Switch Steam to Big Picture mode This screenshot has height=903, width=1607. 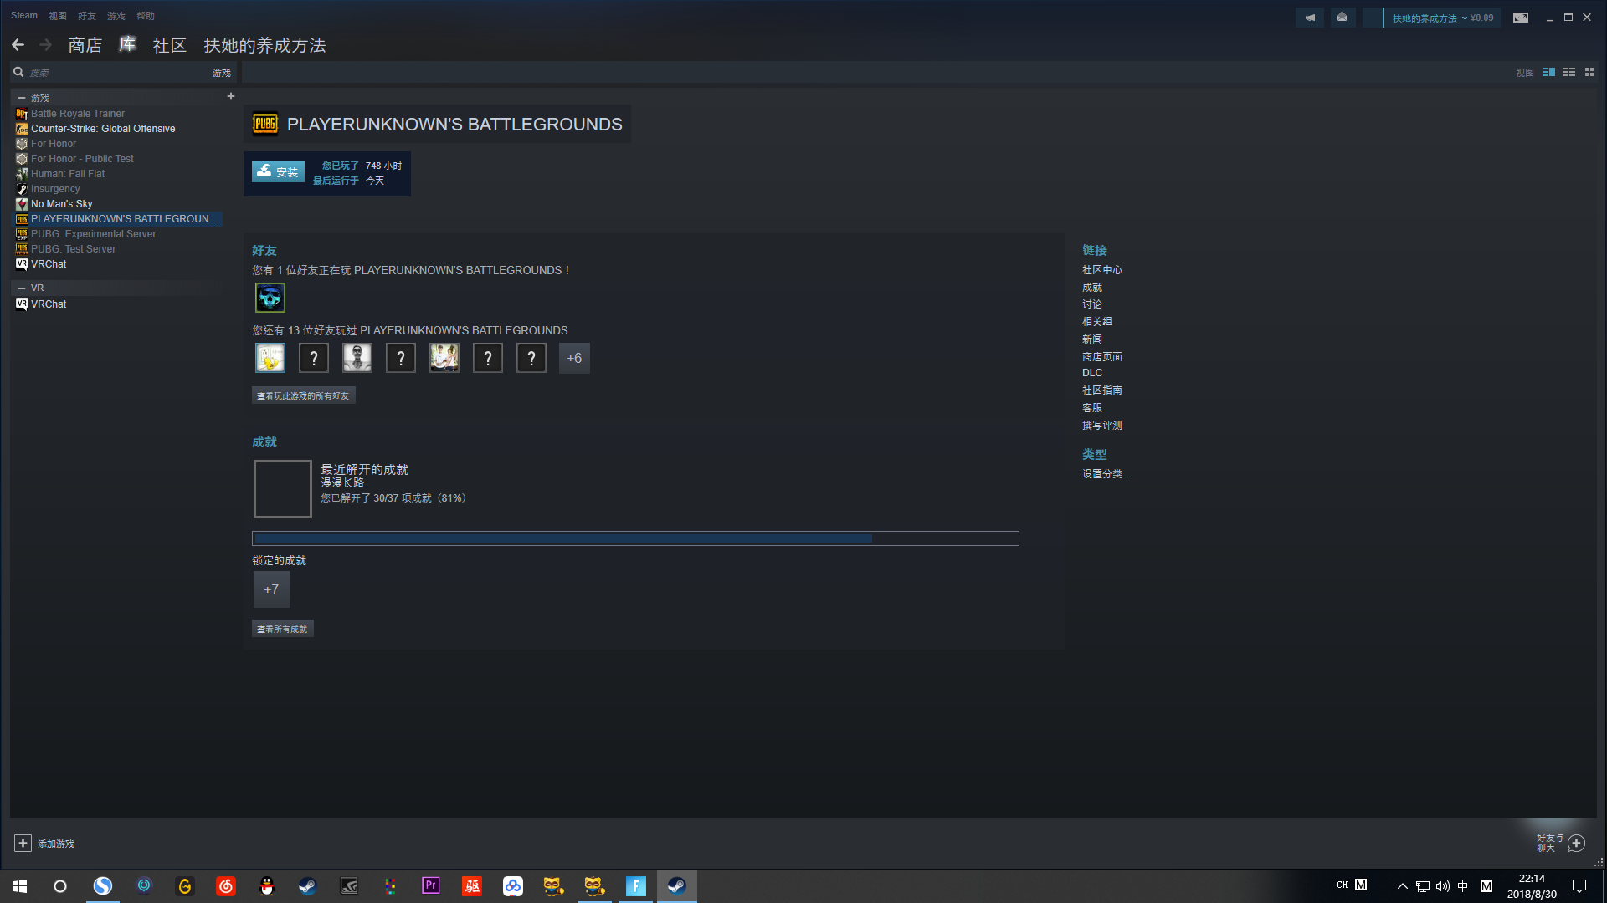pyautogui.click(x=1521, y=18)
